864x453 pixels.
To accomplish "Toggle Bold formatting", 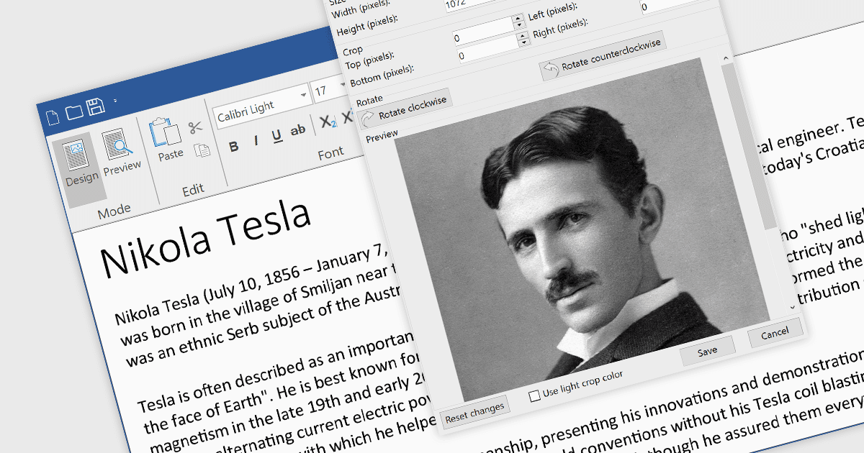I will click(233, 147).
